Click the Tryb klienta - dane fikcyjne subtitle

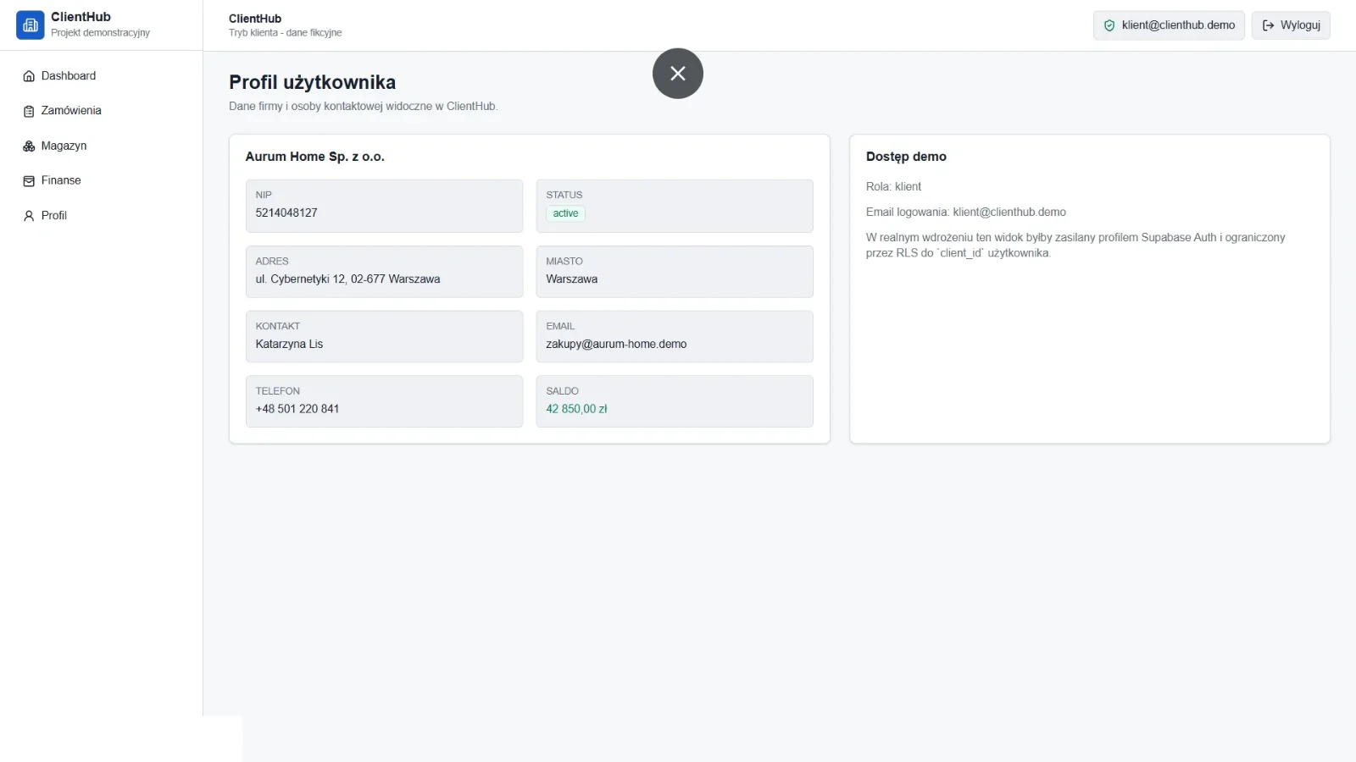coord(285,33)
